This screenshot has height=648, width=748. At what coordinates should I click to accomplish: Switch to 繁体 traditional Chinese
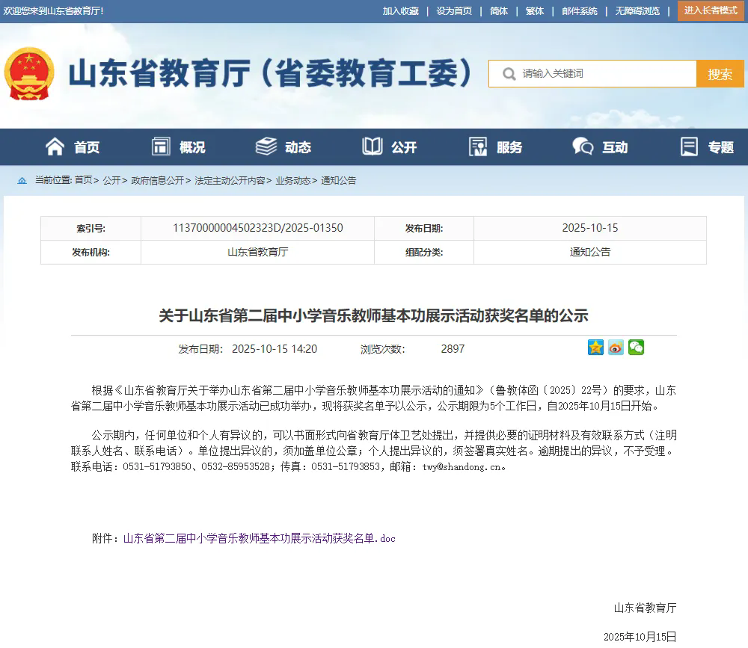pyautogui.click(x=535, y=11)
